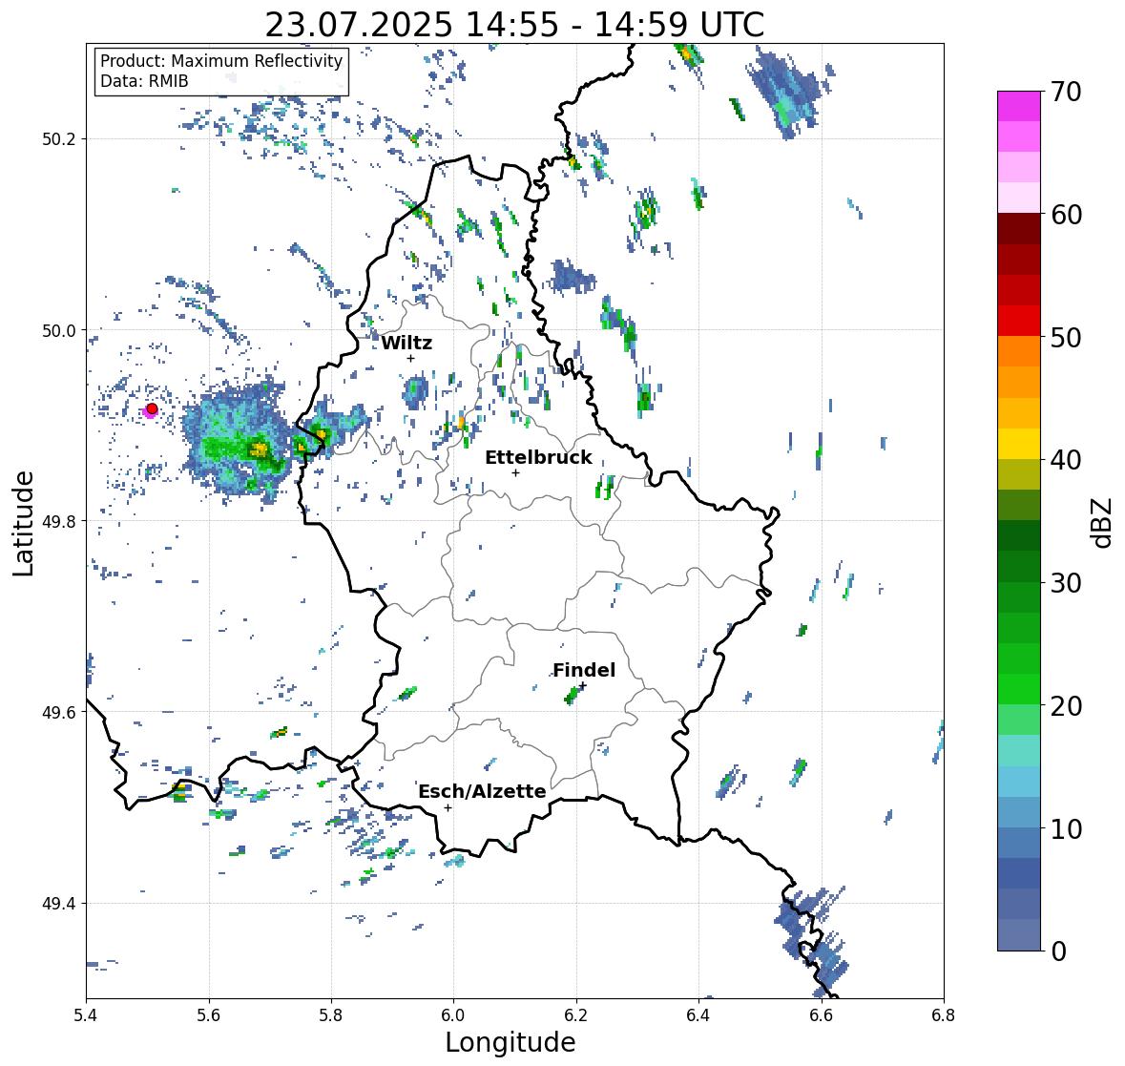Click the latitude tick label 50.0
The height and width of the screenshot is (1066, 1125).
[59, 331]
